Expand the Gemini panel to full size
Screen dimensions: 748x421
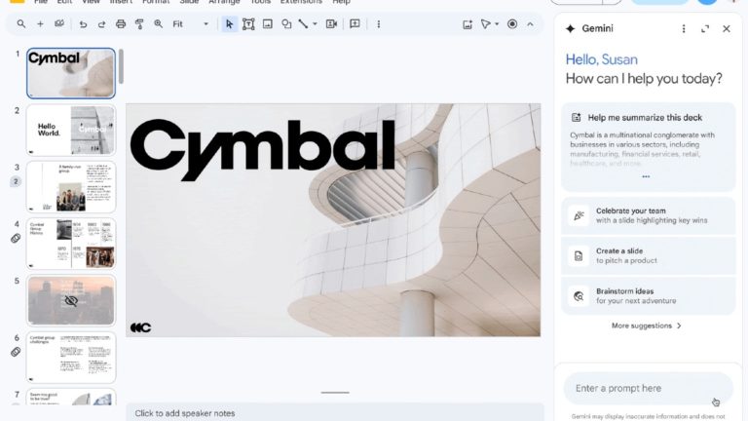pyautogui.click(x=705, y=29)
